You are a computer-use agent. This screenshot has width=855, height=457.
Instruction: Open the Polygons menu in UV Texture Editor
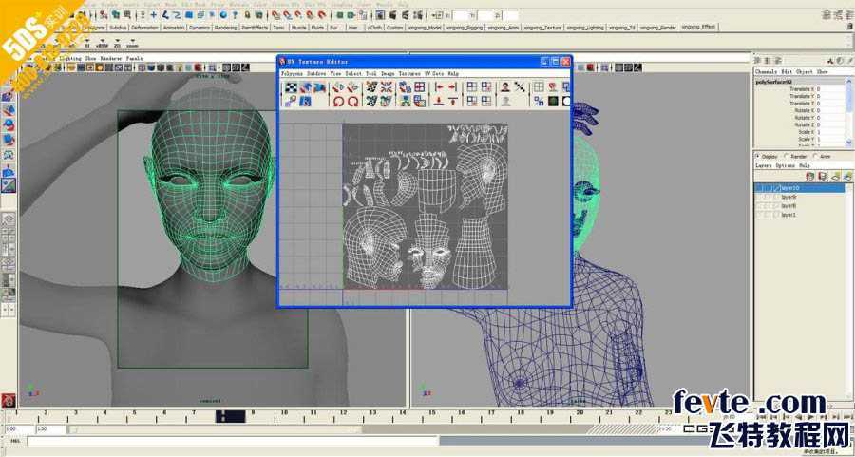pyautogui.click(x=292, y=73)
